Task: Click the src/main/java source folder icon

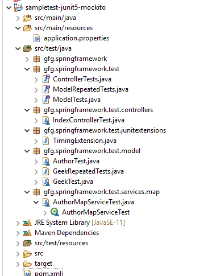Action: 27,18
